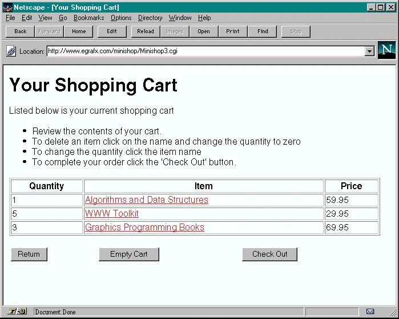Open the Options menu

[x=121, y=18]
